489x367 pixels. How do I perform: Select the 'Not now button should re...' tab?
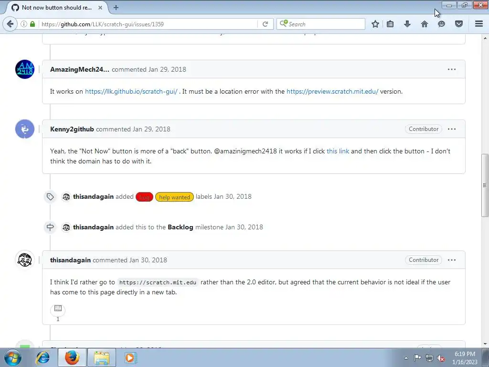click(56, 8)
